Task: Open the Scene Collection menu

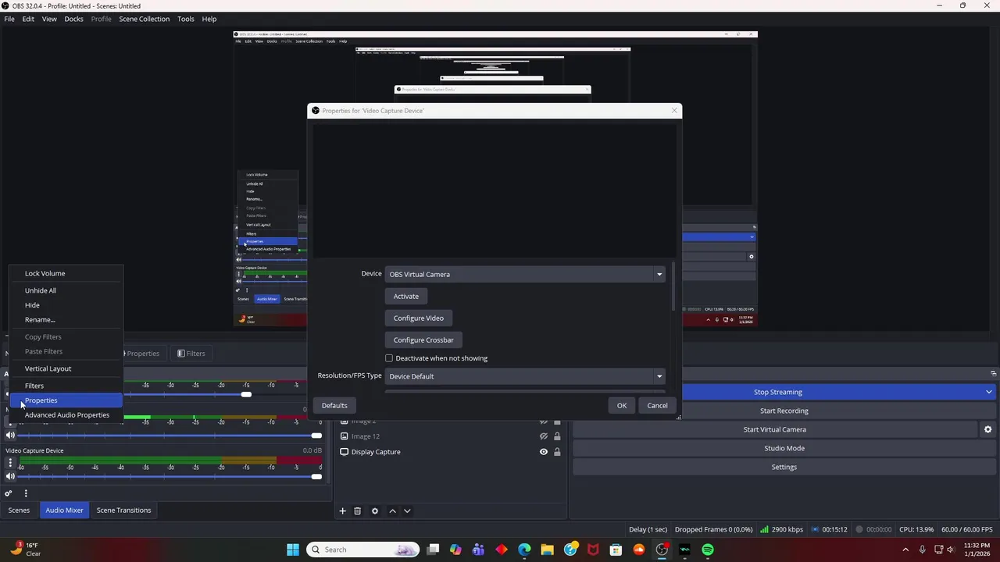Action: [144, 19]
